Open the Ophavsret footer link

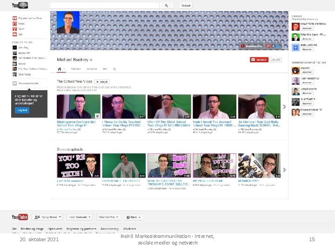(x=55, y=229)
